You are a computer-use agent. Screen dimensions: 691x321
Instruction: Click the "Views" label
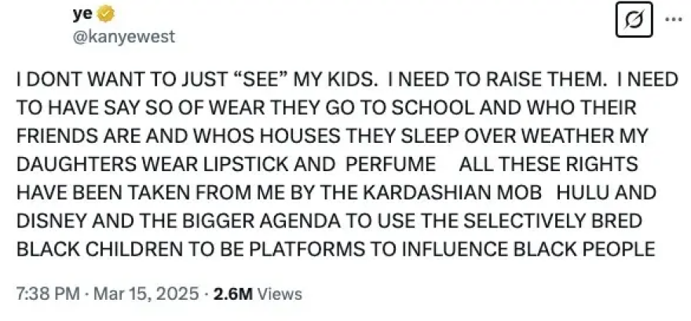click(x=280, y=294)
